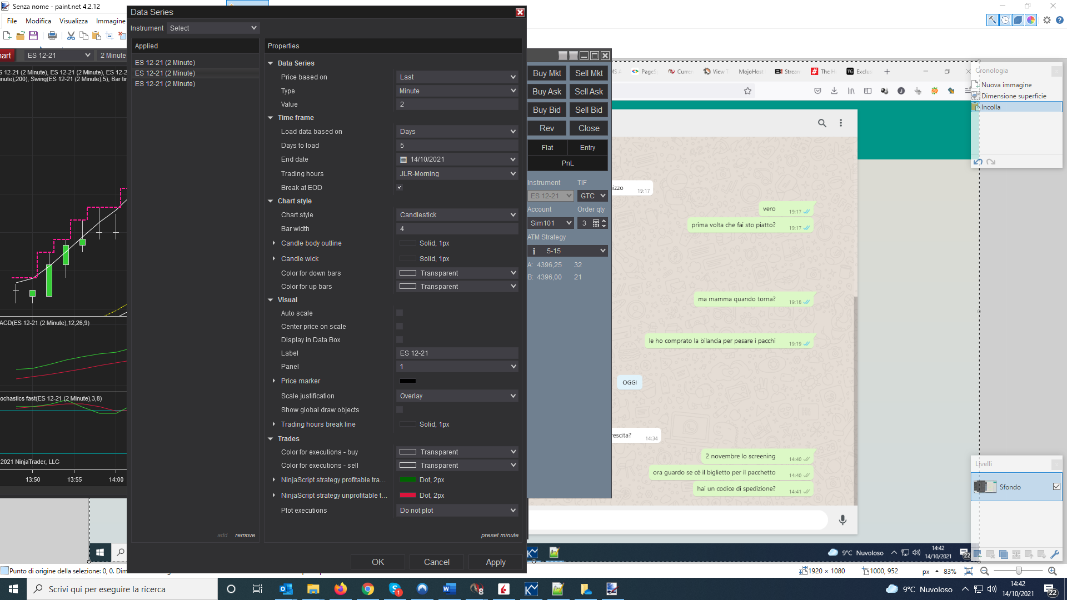Click the Cut scissors icon
Screen dimensions: 1067x600
(x=71, y=36)
